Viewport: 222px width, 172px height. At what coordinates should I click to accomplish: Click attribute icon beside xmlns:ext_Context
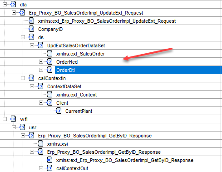pyautogui.click(x=49, y=95)
